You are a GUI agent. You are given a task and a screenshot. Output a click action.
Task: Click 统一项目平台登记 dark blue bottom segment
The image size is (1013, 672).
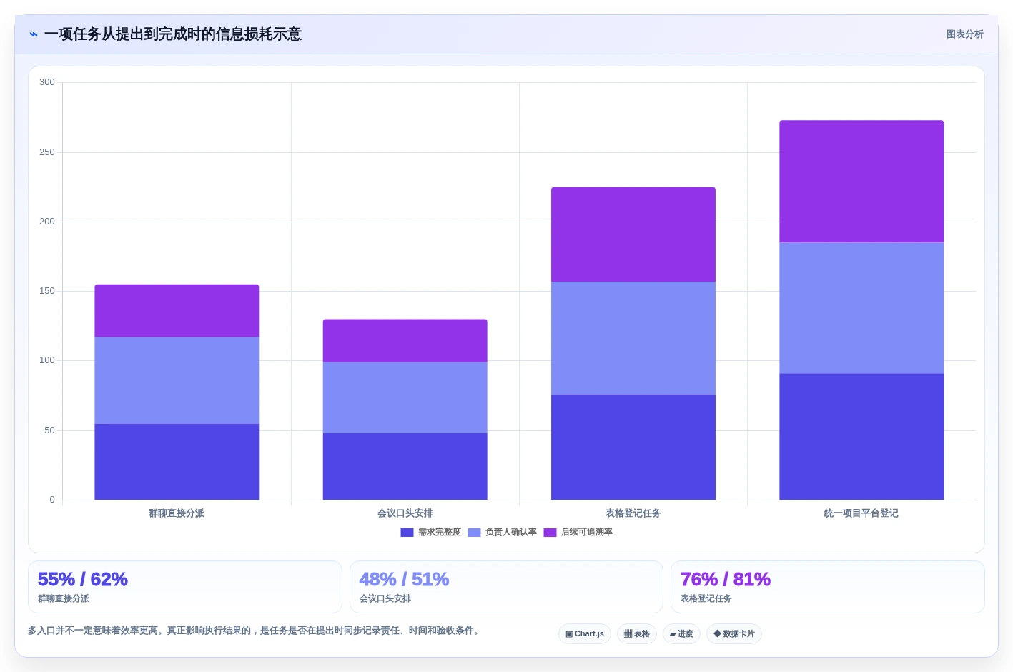coord(861,437)
